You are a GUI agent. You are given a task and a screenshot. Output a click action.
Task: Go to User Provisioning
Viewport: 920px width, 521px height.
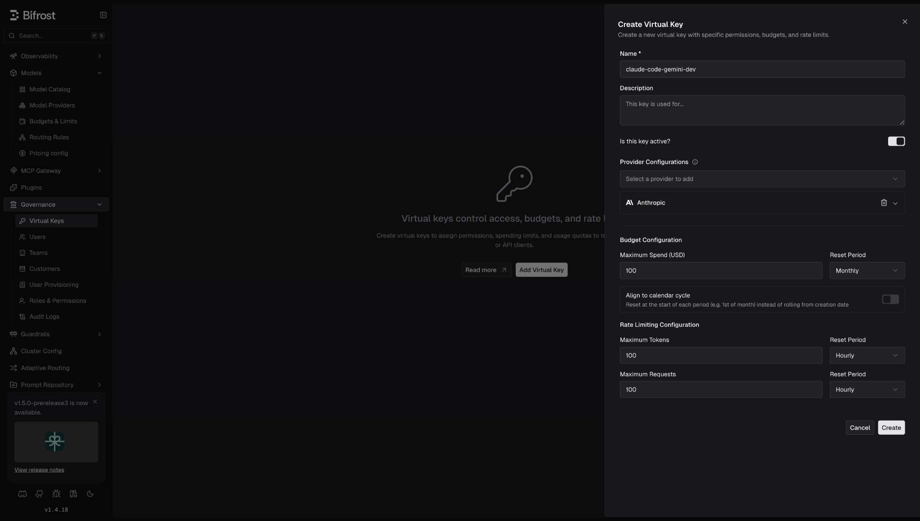click(x=56, y=285)
